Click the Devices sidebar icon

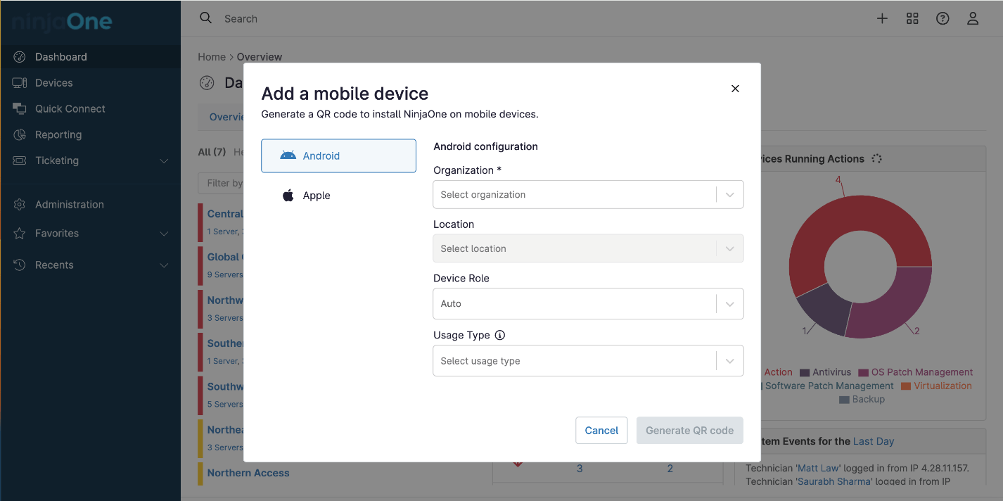coord(20,83)
